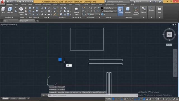Screen dimensions: 179x101
Task: Toggle ortho mode in status bar
Action: [x=122, y=99]
